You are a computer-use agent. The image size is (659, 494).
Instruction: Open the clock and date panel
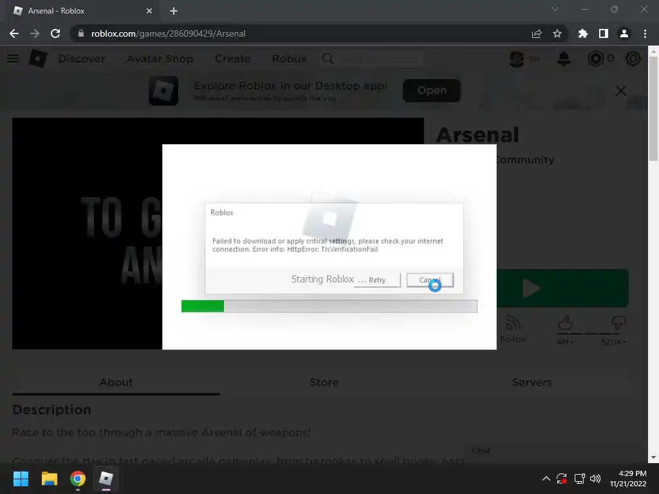(628, 479)
